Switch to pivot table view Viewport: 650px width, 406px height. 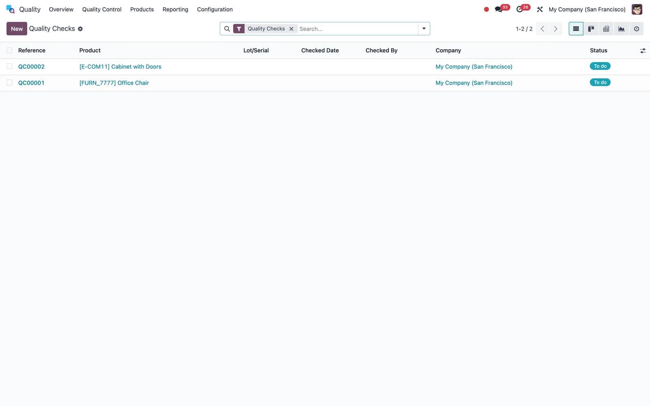tap(606, 29)
